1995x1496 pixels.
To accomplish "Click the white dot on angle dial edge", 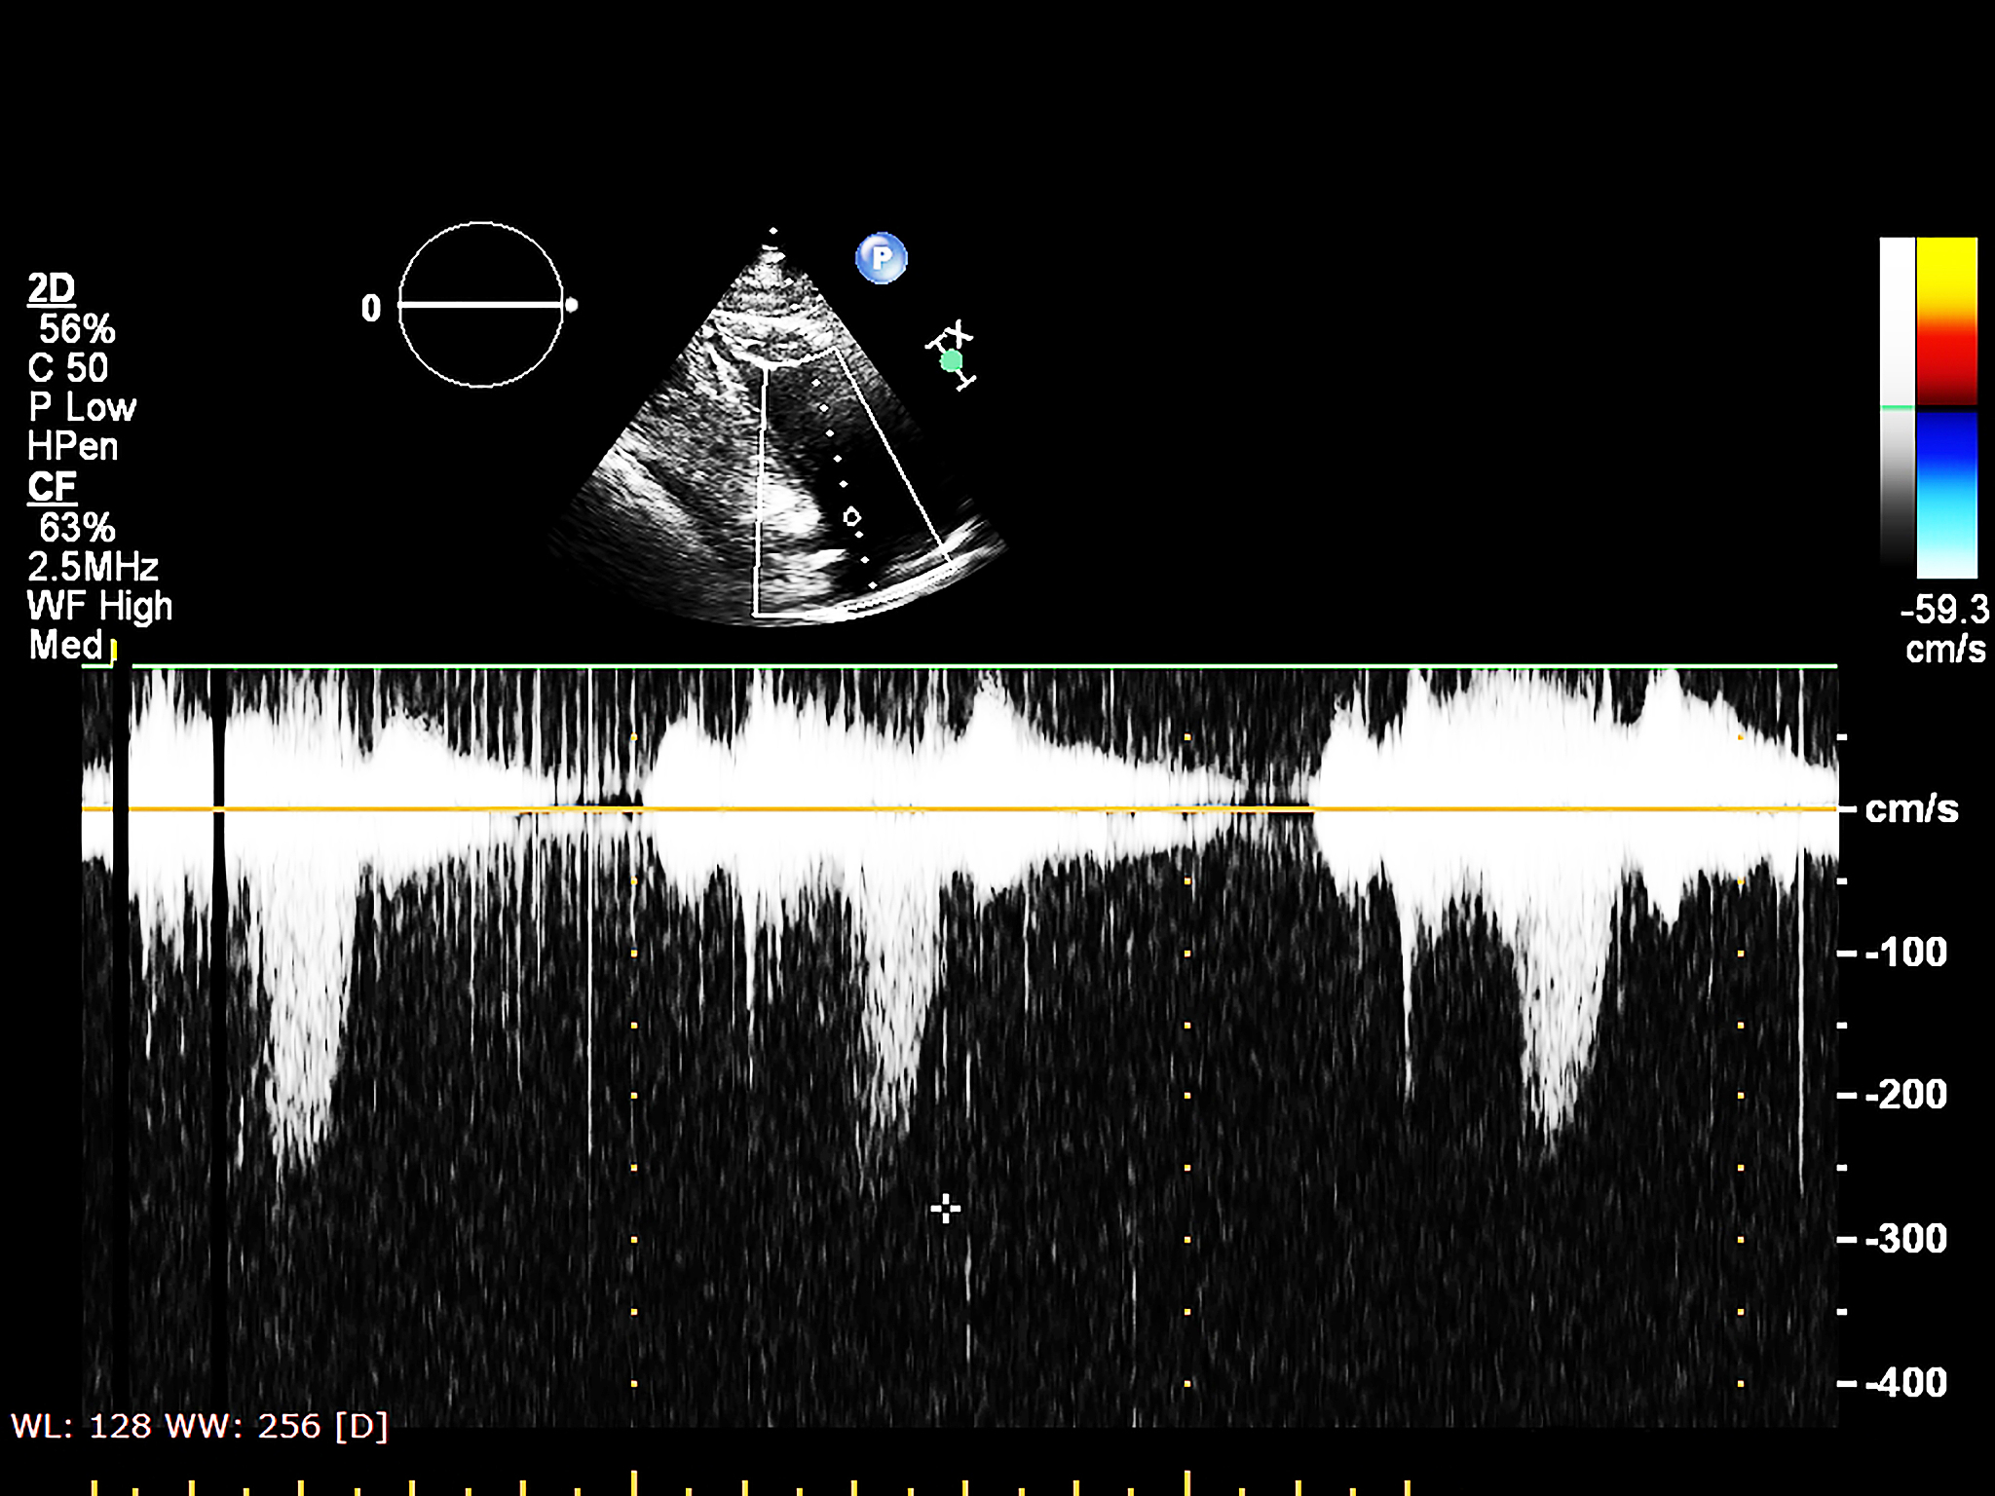I will coord(572,305).
